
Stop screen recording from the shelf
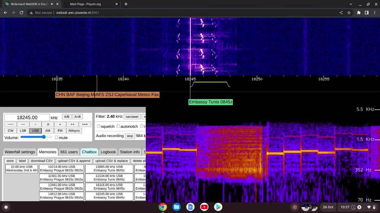click(x=295, y=207)
